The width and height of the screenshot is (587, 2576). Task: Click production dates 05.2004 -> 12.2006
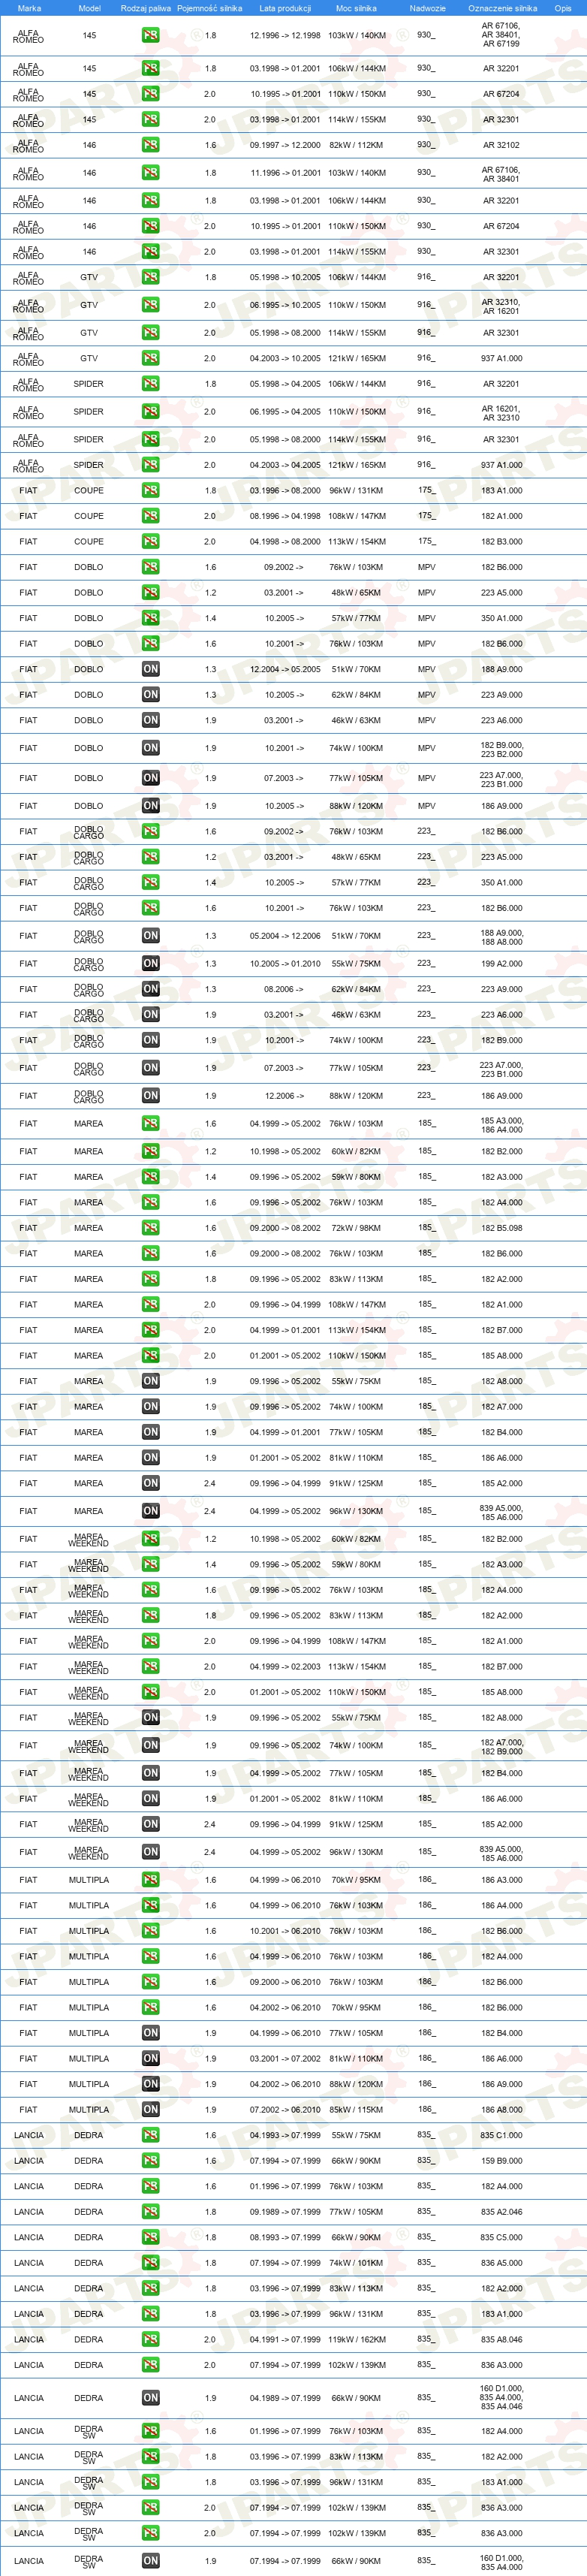(x=285, y=936)
